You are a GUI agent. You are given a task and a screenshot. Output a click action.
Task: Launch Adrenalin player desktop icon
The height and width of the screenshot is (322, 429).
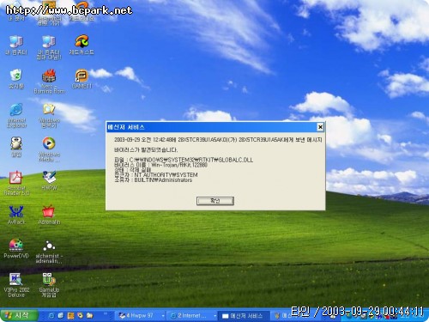pos(49,215)
